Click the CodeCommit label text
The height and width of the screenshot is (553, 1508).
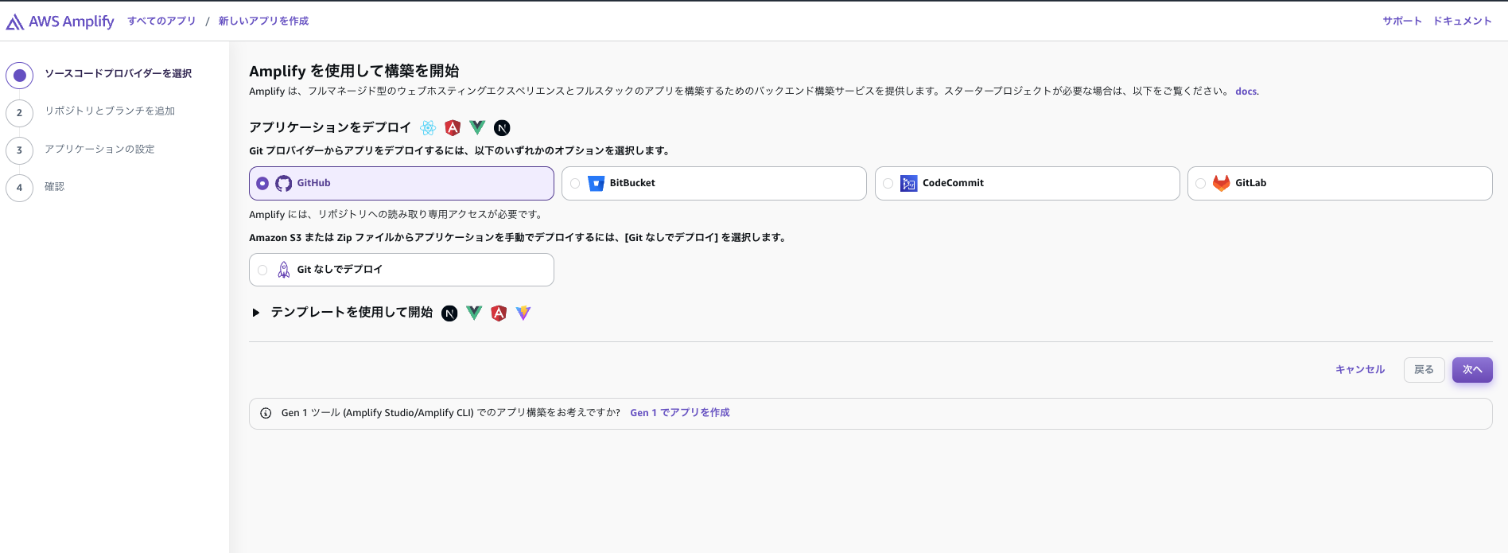point(953,183)
